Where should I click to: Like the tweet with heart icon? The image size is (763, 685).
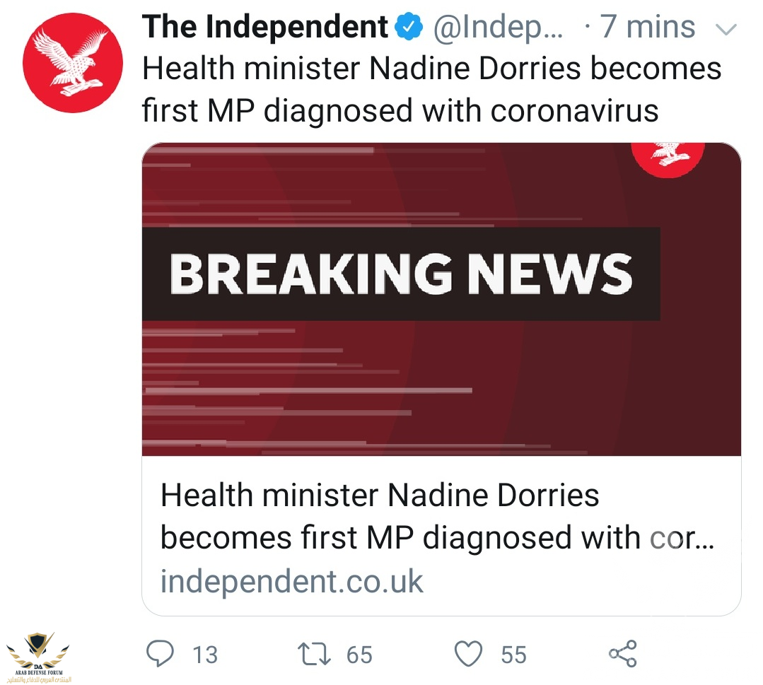[x=468, y=653]
